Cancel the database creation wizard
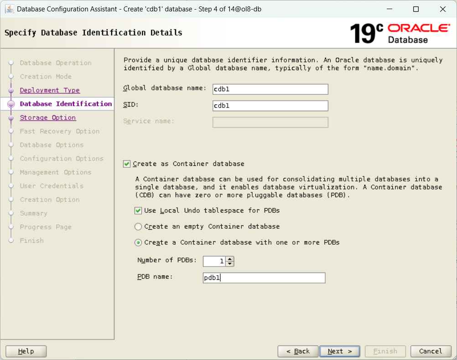 pyautogui.click(x=431, y=351)
